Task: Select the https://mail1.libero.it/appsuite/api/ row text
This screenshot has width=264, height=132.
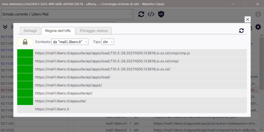Action: click(64, 93)
